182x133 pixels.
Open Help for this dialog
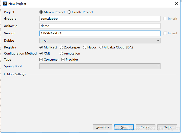[x=167, y=127]
